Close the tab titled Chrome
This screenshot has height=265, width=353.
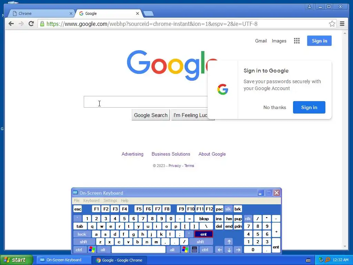coord(71,13)
